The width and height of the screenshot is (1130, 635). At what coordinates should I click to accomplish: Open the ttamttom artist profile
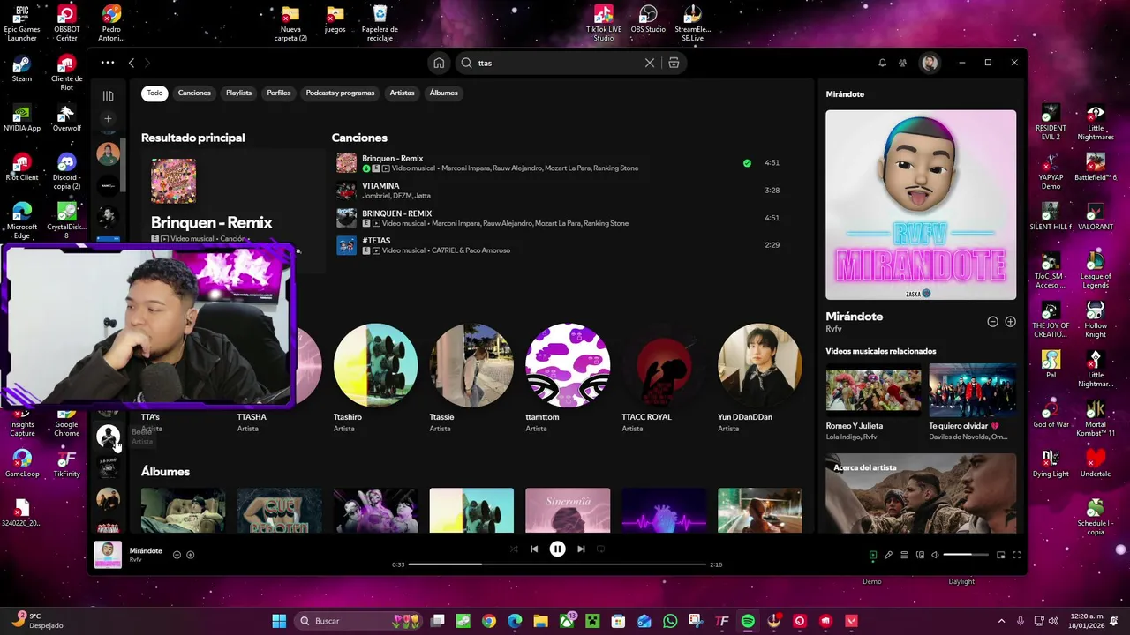pos(568,365)
